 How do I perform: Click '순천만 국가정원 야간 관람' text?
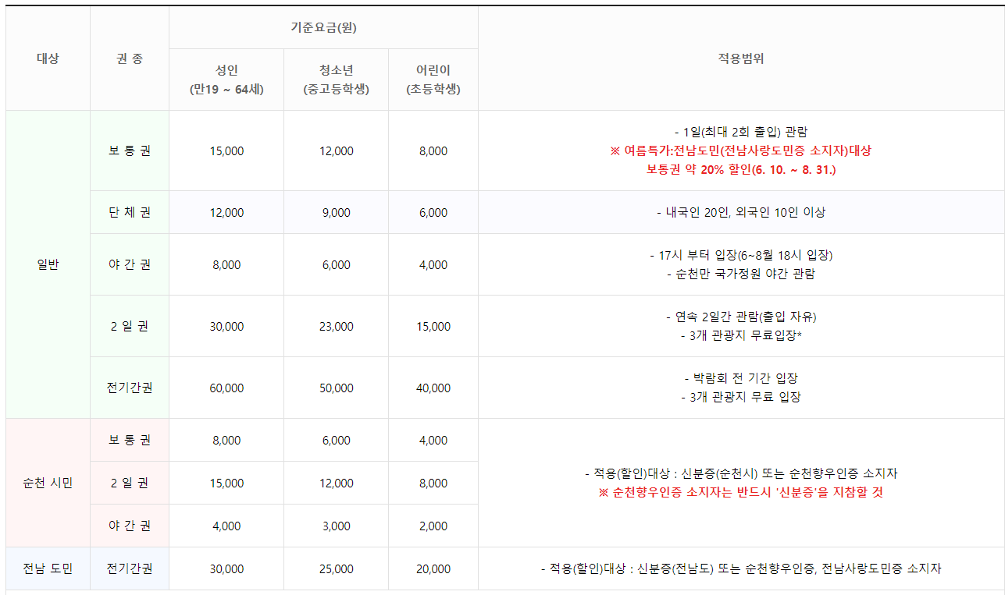point(741,274)
